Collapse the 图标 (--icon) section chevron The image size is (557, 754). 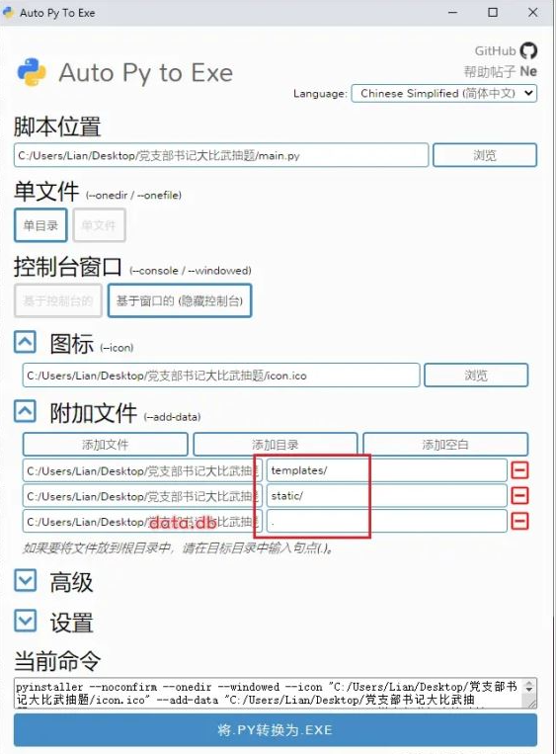click(x=25, y=342)
